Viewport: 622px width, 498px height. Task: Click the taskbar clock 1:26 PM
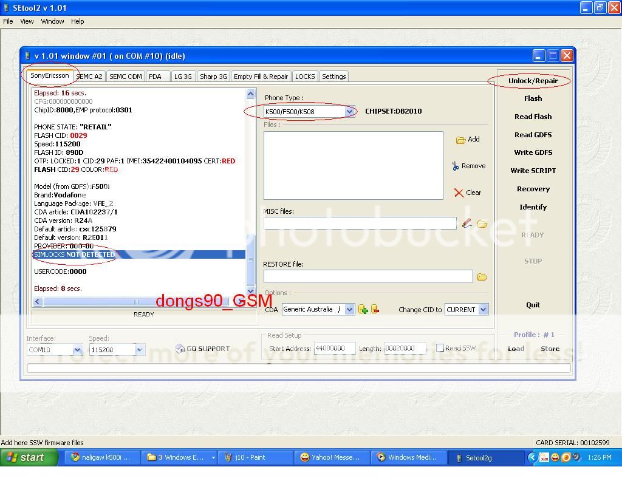point(599,457)
